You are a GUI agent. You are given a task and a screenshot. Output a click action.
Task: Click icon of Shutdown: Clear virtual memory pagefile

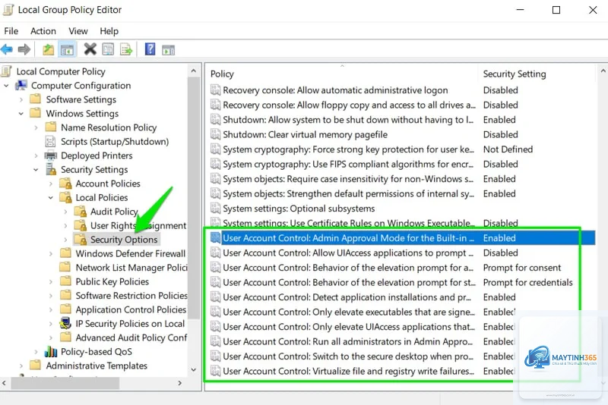[x=215, y=134]
